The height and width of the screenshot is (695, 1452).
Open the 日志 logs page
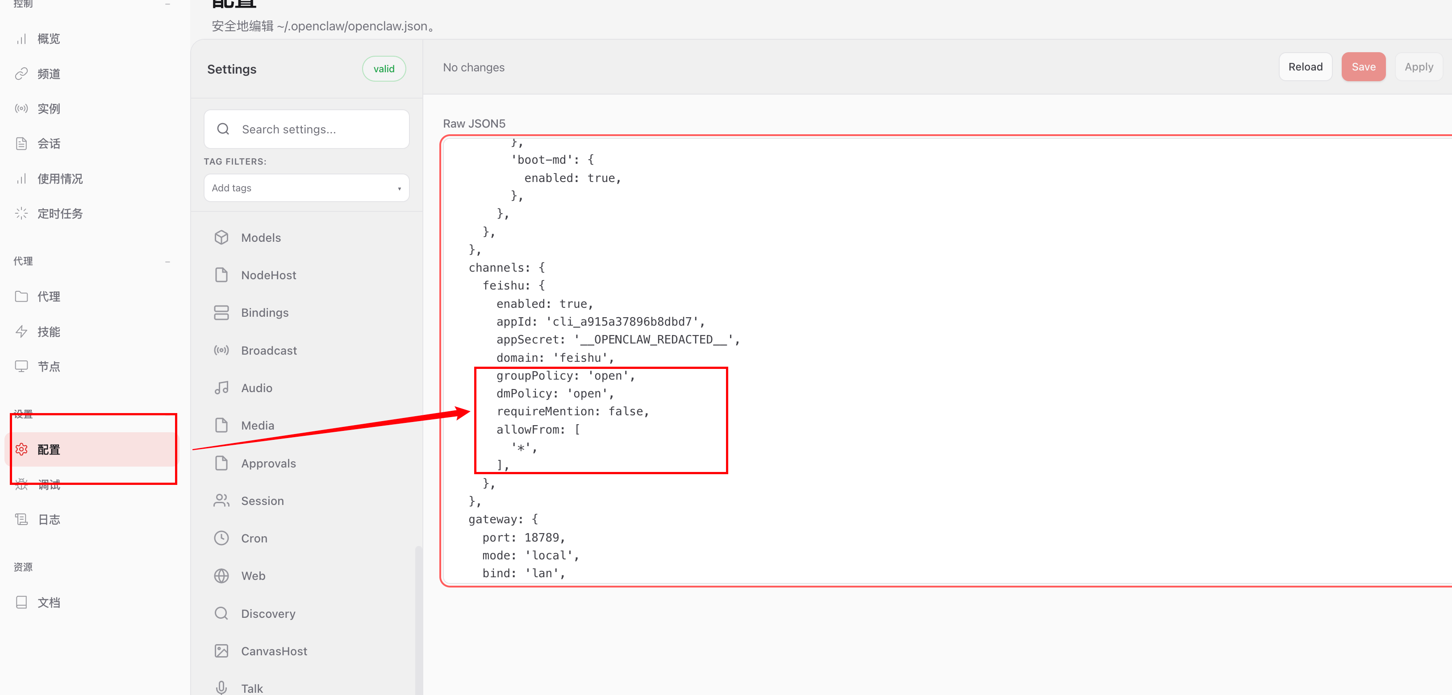click(x=49, y=519)
